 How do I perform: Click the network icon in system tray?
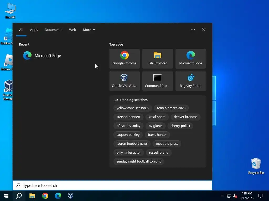(x=229, y=196)
